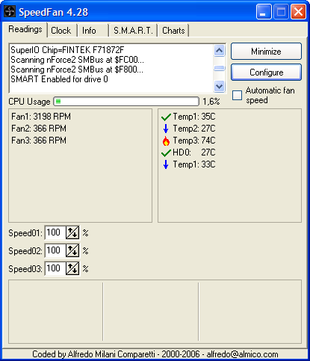Click the log scroll up arrow
The width and height of the screenshot is (310, 361).
[219, 51]
